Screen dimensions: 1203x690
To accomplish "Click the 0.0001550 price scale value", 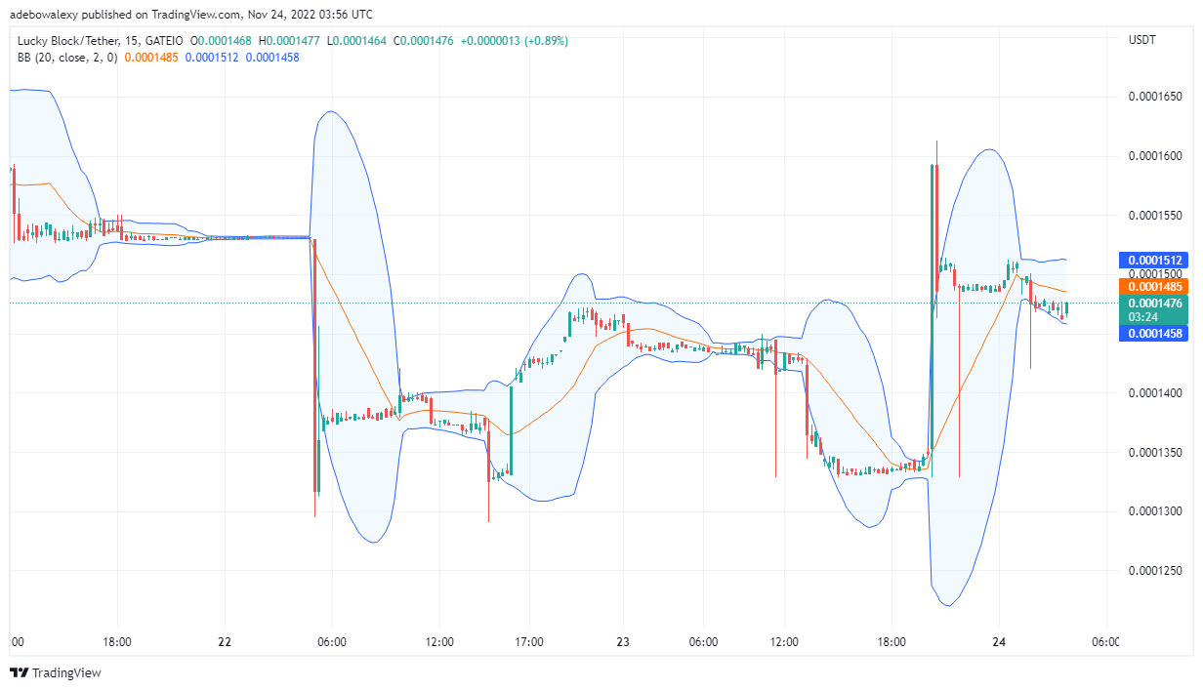I will 1155,216.
